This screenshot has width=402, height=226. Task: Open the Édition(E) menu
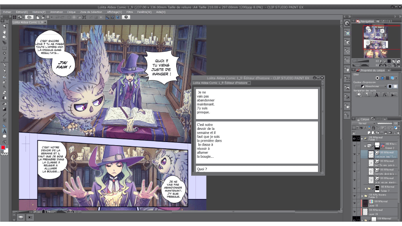tap(22, 12)
